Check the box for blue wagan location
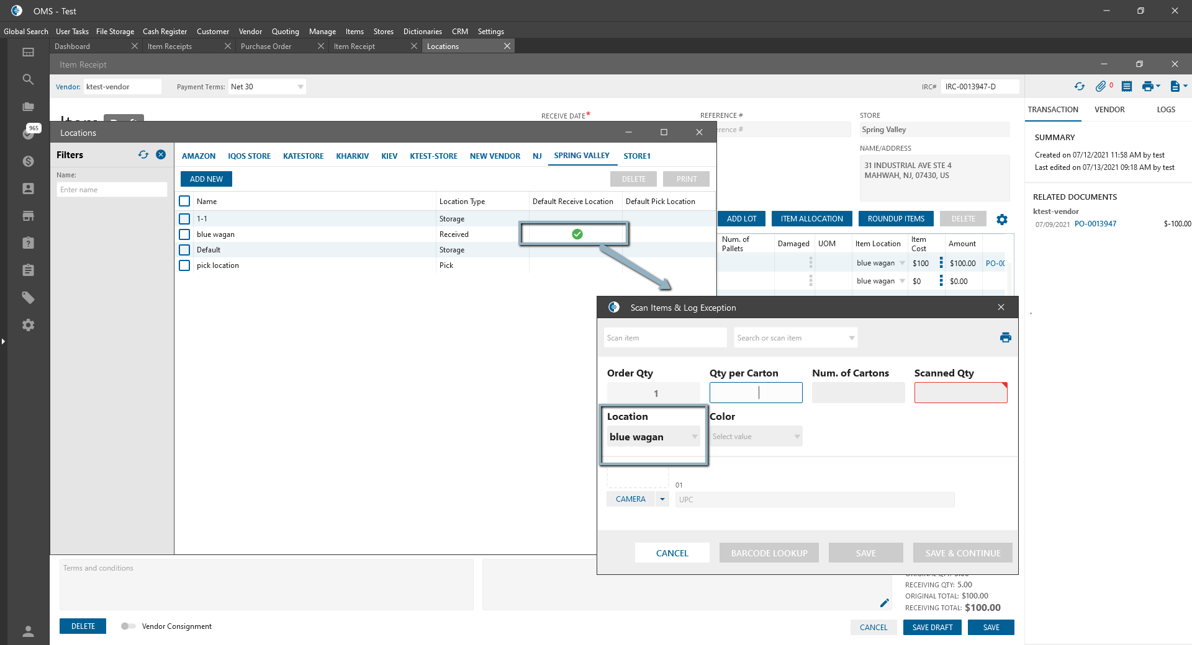The image size is (1192, 645). click(184, 234)
